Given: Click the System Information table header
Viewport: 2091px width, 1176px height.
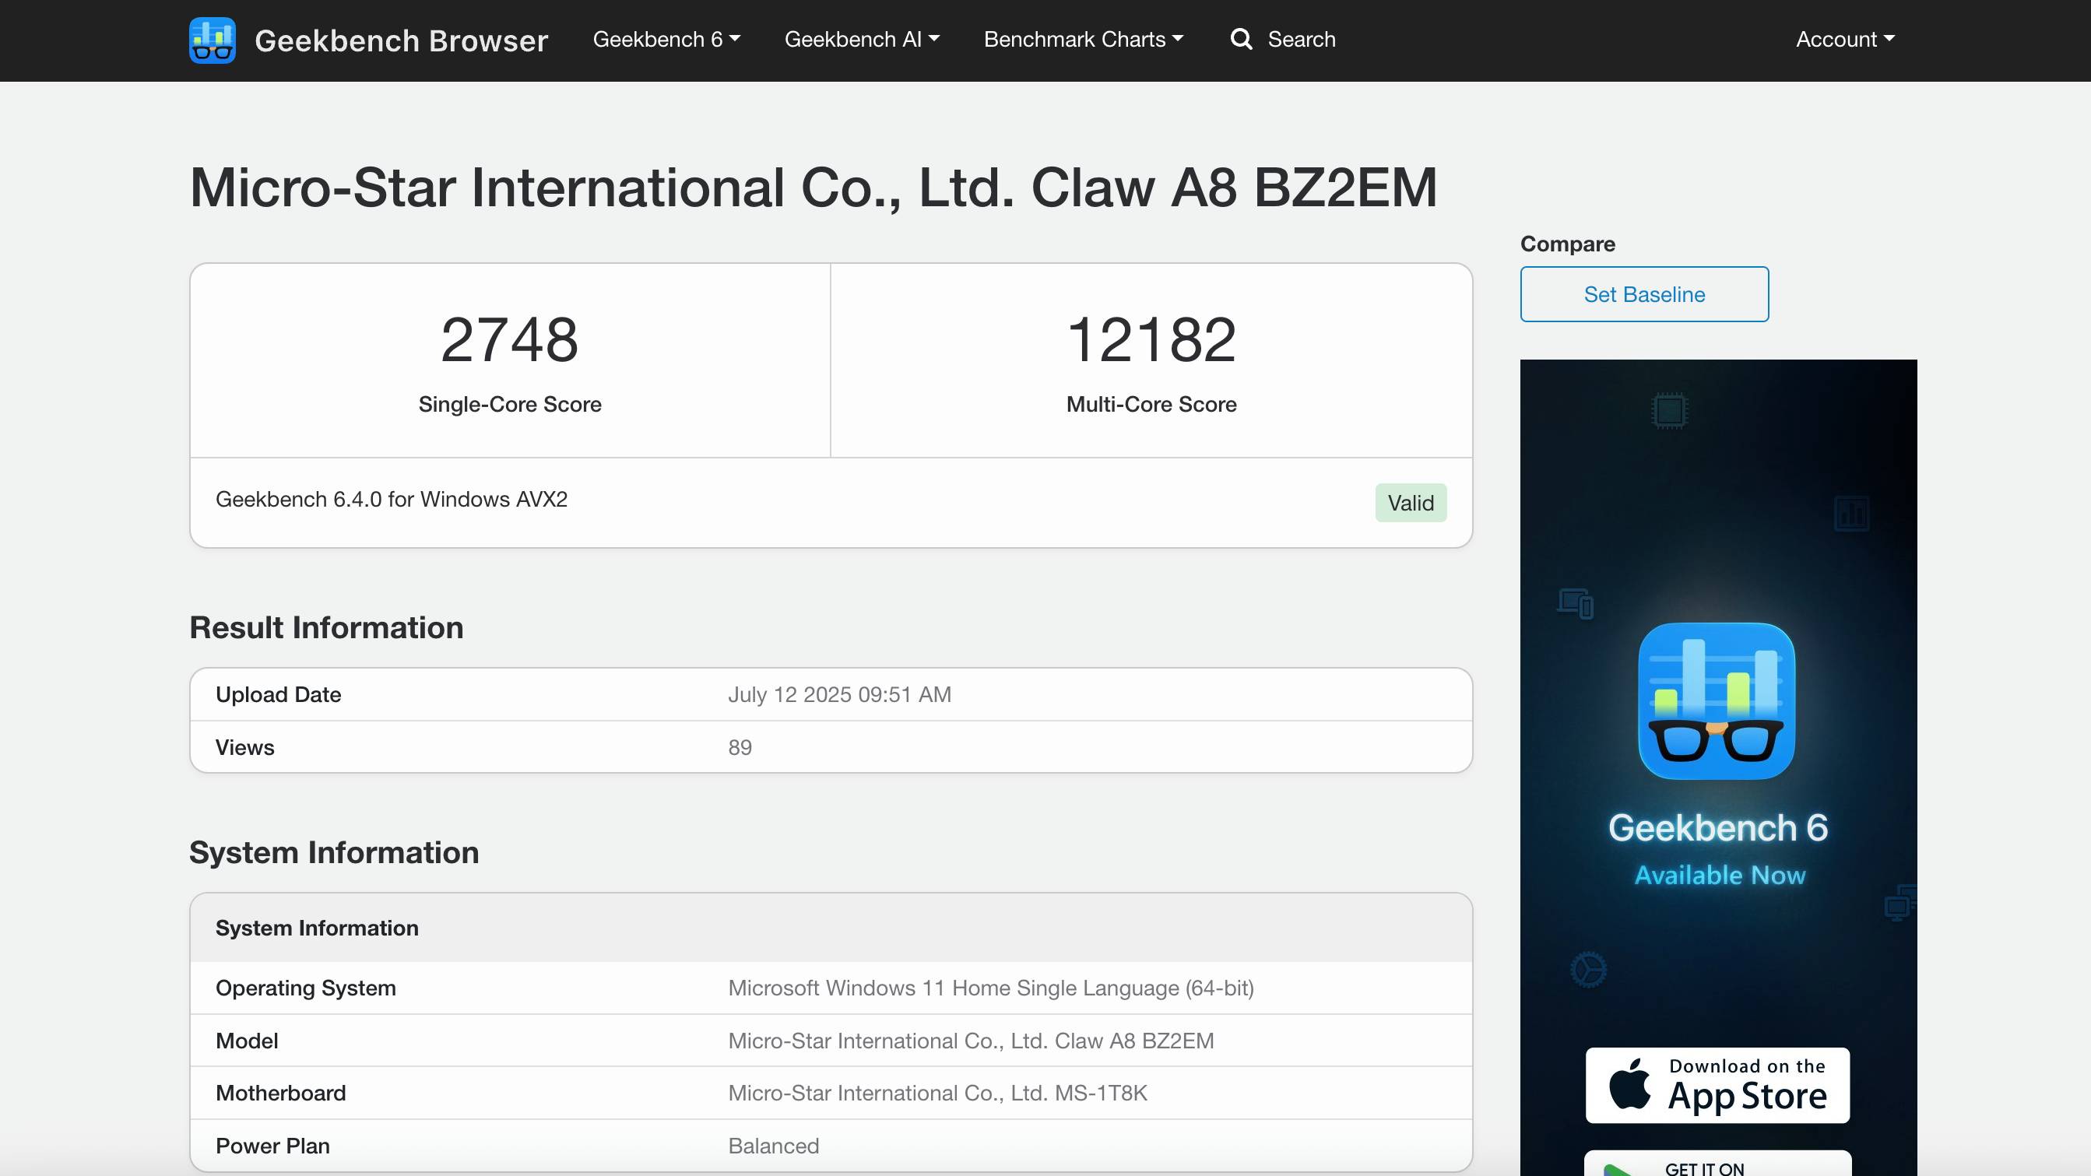Looking at the screenshot, I should point(831,928).
